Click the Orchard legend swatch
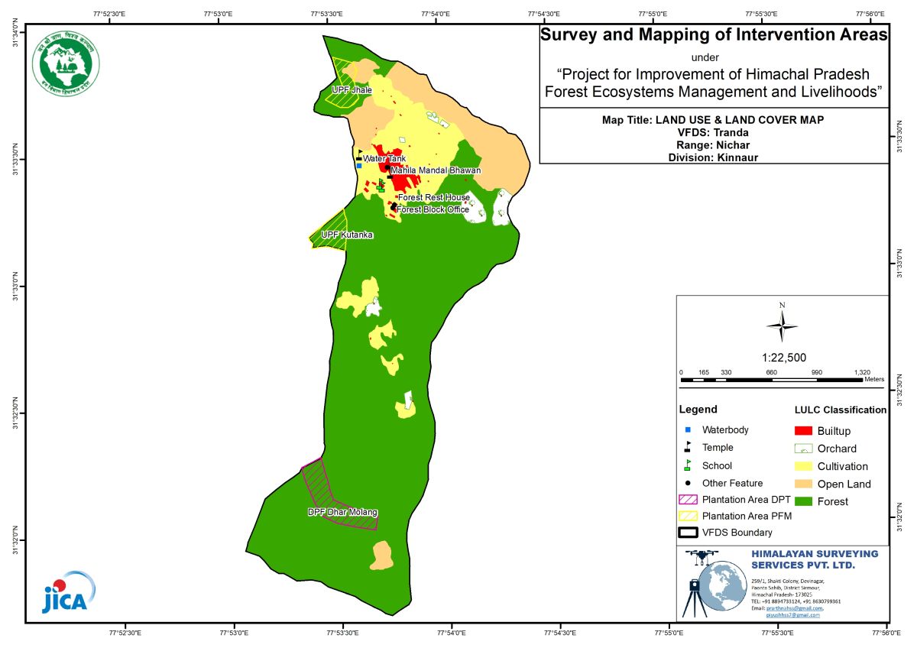The height and width of the screenshot is (648, 917). [x=803, y=449]
